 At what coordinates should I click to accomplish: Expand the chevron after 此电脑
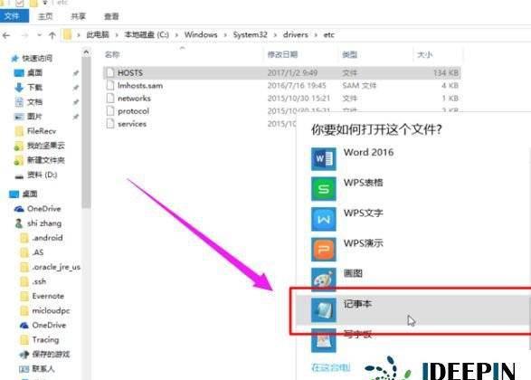point(117,35)
